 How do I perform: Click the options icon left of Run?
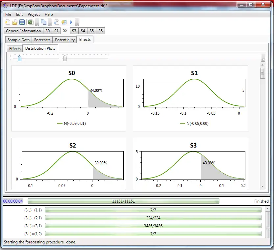tap(63, 22)
